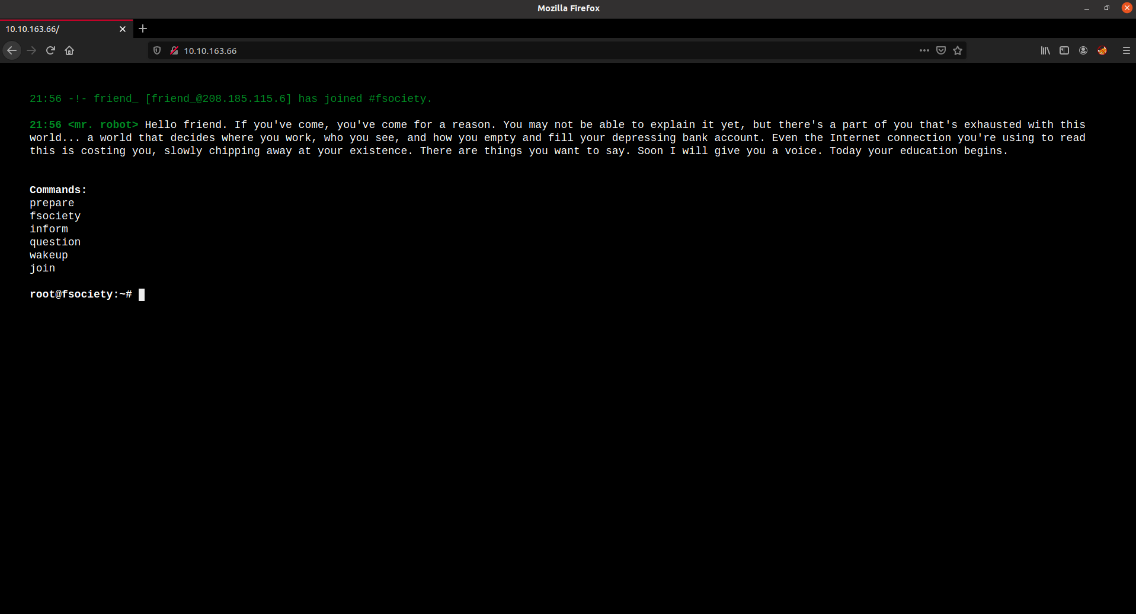The image size is (1136, 614).
Task: Click the root@fsociety terminal prompt cursor
Action: pos(142,295)
